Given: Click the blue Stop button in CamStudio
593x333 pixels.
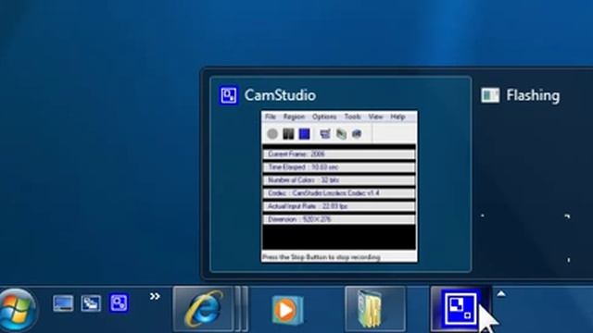Looking at the screenshot, I should click(305, 133).
